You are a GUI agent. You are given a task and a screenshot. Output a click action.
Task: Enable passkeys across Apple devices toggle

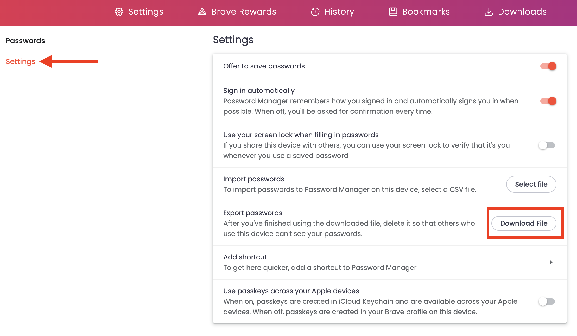(x=547, y=301)
